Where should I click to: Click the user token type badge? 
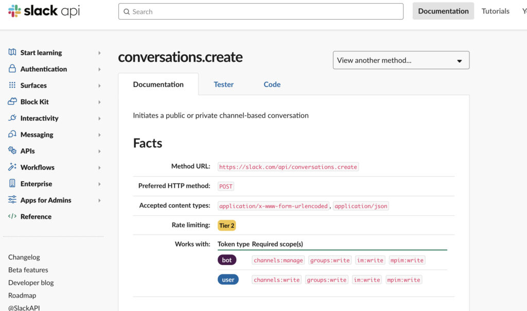click(x=228, y=280)
